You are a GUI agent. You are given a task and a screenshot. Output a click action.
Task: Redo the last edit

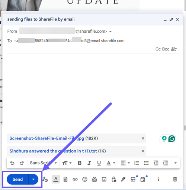pos(22,163)
